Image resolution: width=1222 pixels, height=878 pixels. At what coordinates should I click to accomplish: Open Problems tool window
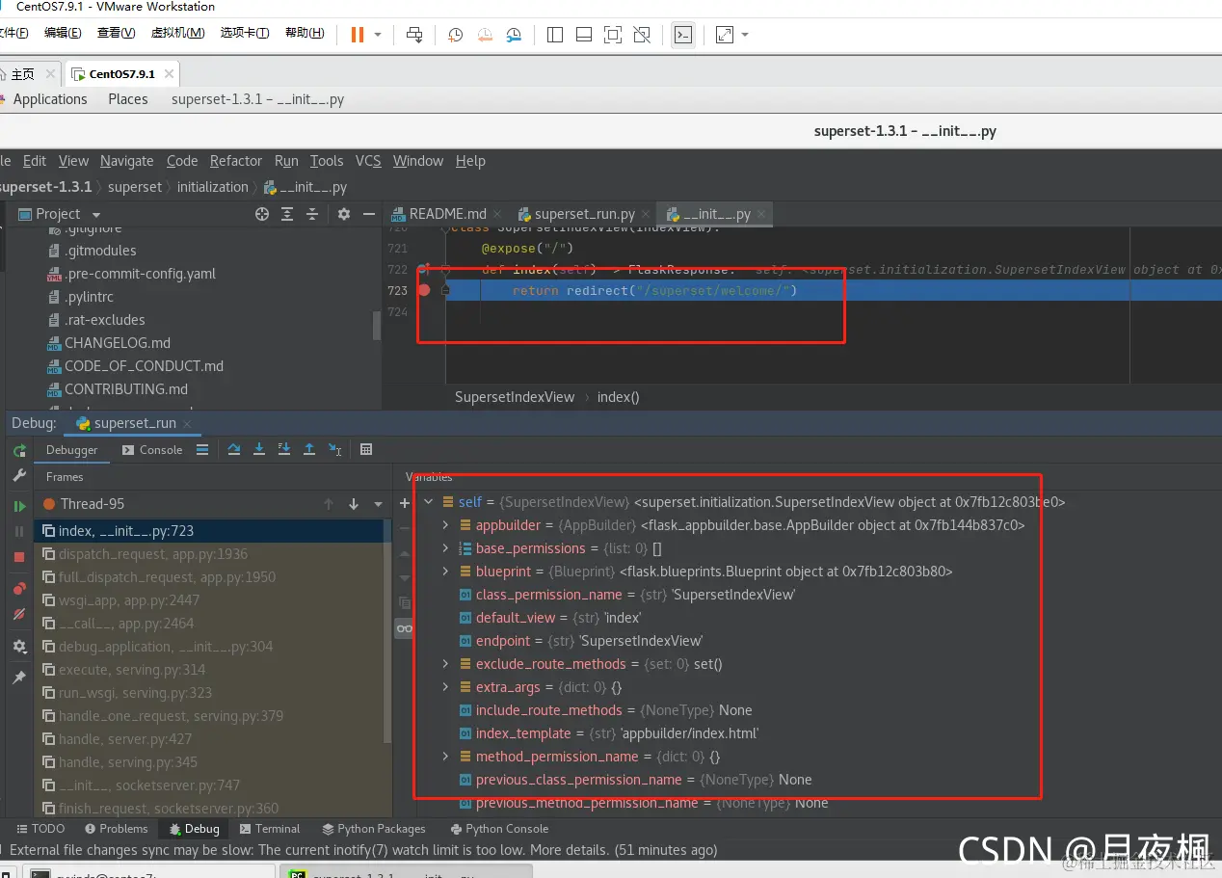point(117,829)
